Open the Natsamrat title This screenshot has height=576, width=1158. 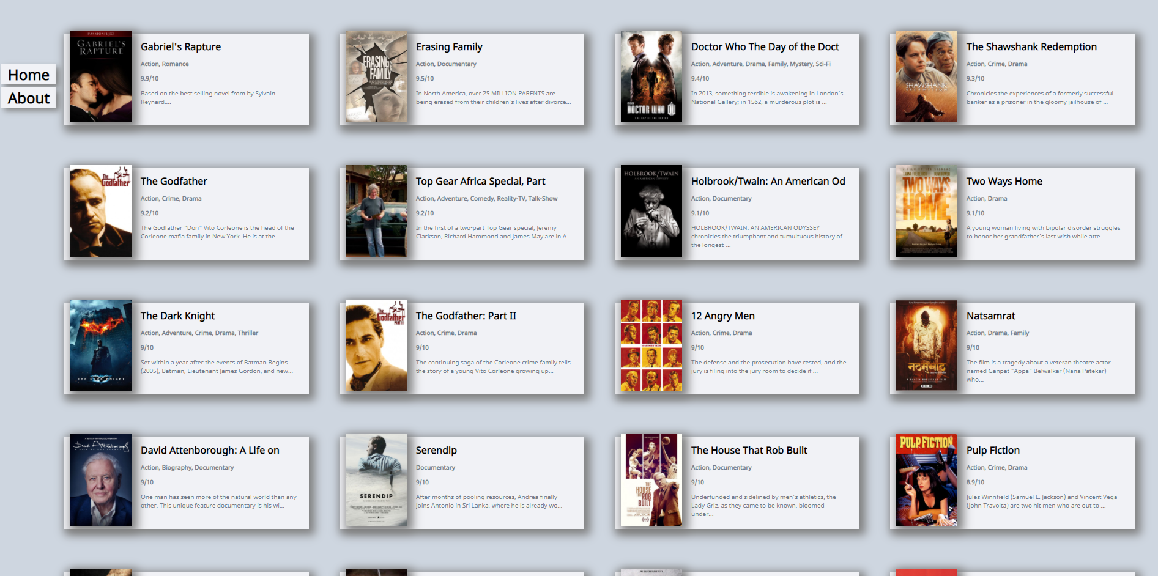(990, 316)
